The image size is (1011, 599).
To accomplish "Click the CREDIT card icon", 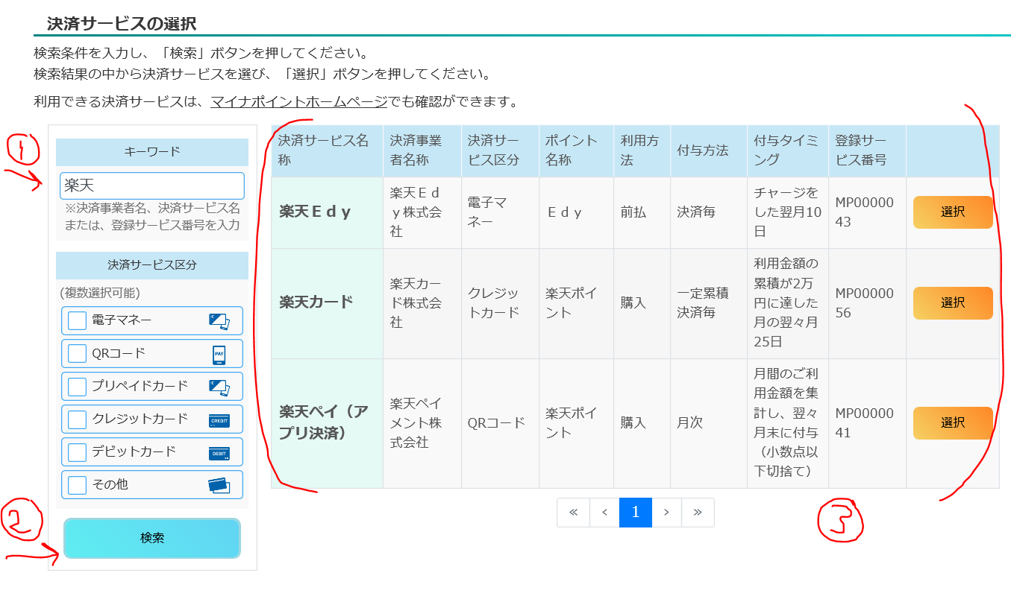I will pos(219,420).
